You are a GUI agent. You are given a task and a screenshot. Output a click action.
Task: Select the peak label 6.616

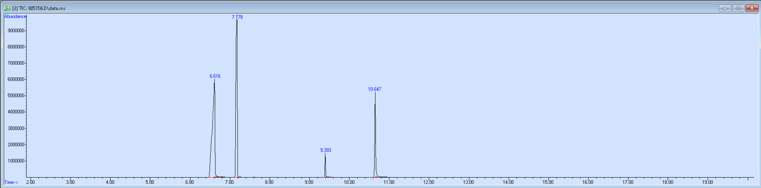tap(215, 76)
